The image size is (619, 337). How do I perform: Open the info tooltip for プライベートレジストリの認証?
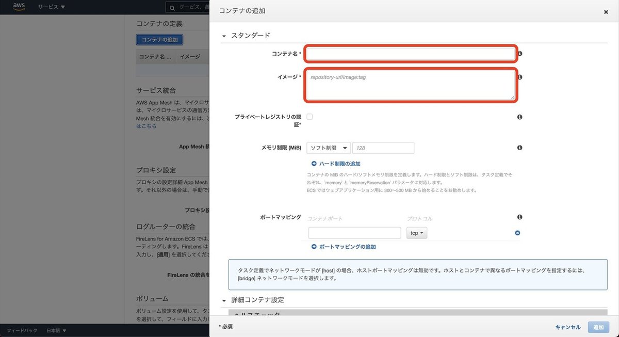[519, 117]
